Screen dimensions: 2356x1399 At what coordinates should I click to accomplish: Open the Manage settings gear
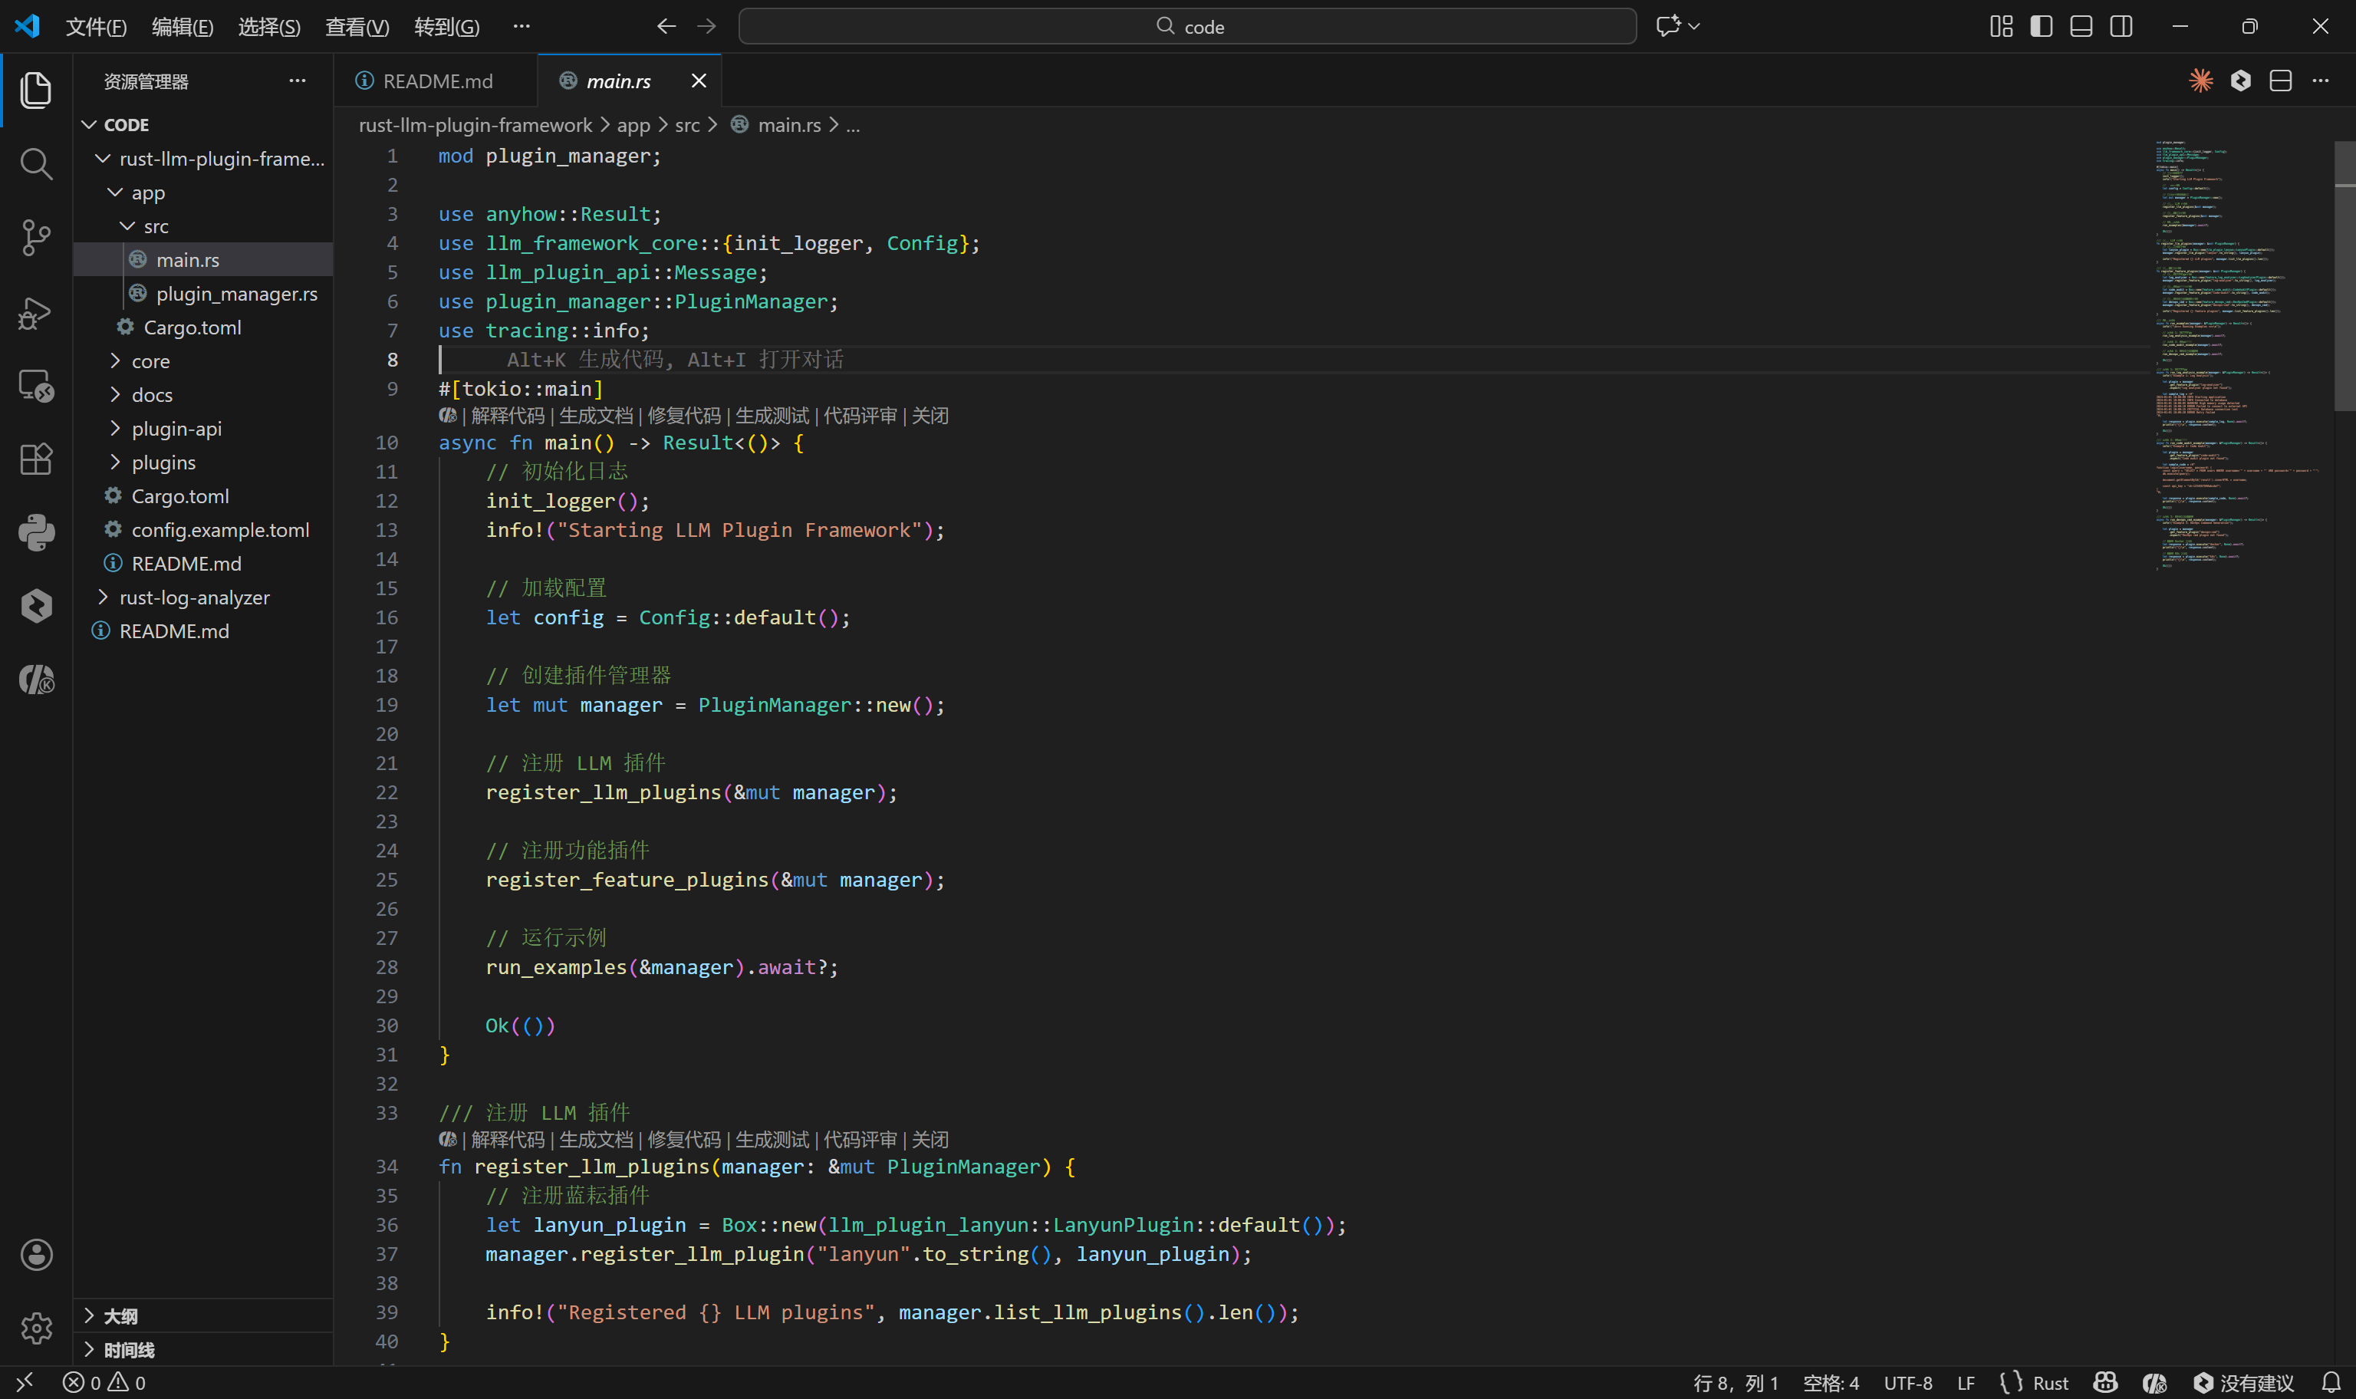[x=36, y=1328]
